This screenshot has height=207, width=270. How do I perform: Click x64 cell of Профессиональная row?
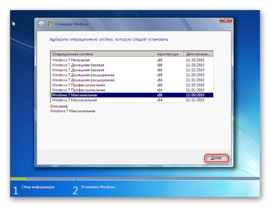160,90
